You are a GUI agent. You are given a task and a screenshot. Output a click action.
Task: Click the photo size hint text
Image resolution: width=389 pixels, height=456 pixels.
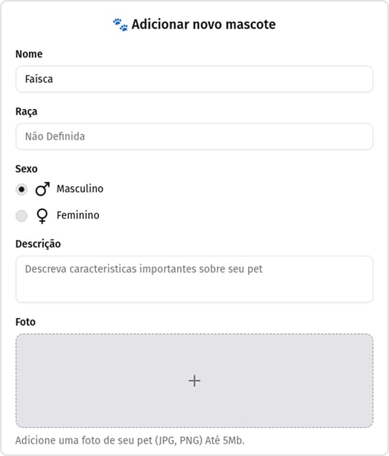tap(130, 440)
